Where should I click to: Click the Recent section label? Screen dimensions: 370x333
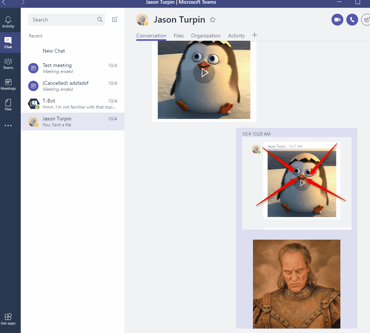[x=36, y=36]
